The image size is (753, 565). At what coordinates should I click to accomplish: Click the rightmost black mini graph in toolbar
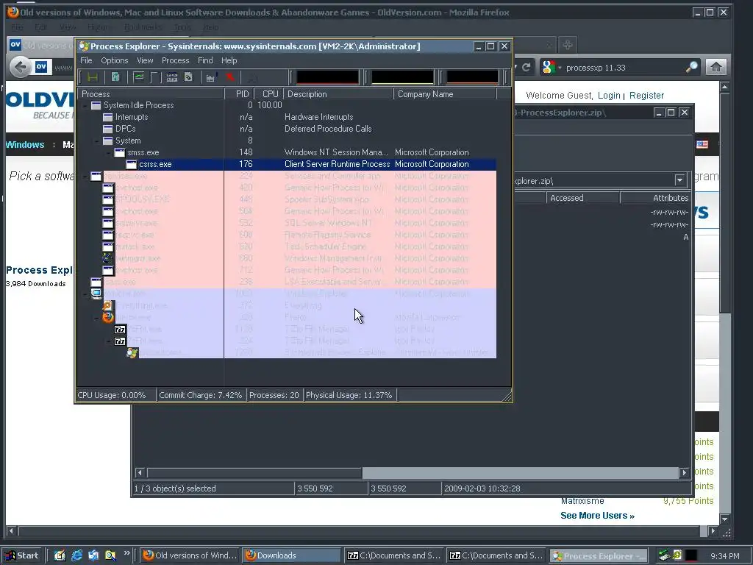(473, 77)
